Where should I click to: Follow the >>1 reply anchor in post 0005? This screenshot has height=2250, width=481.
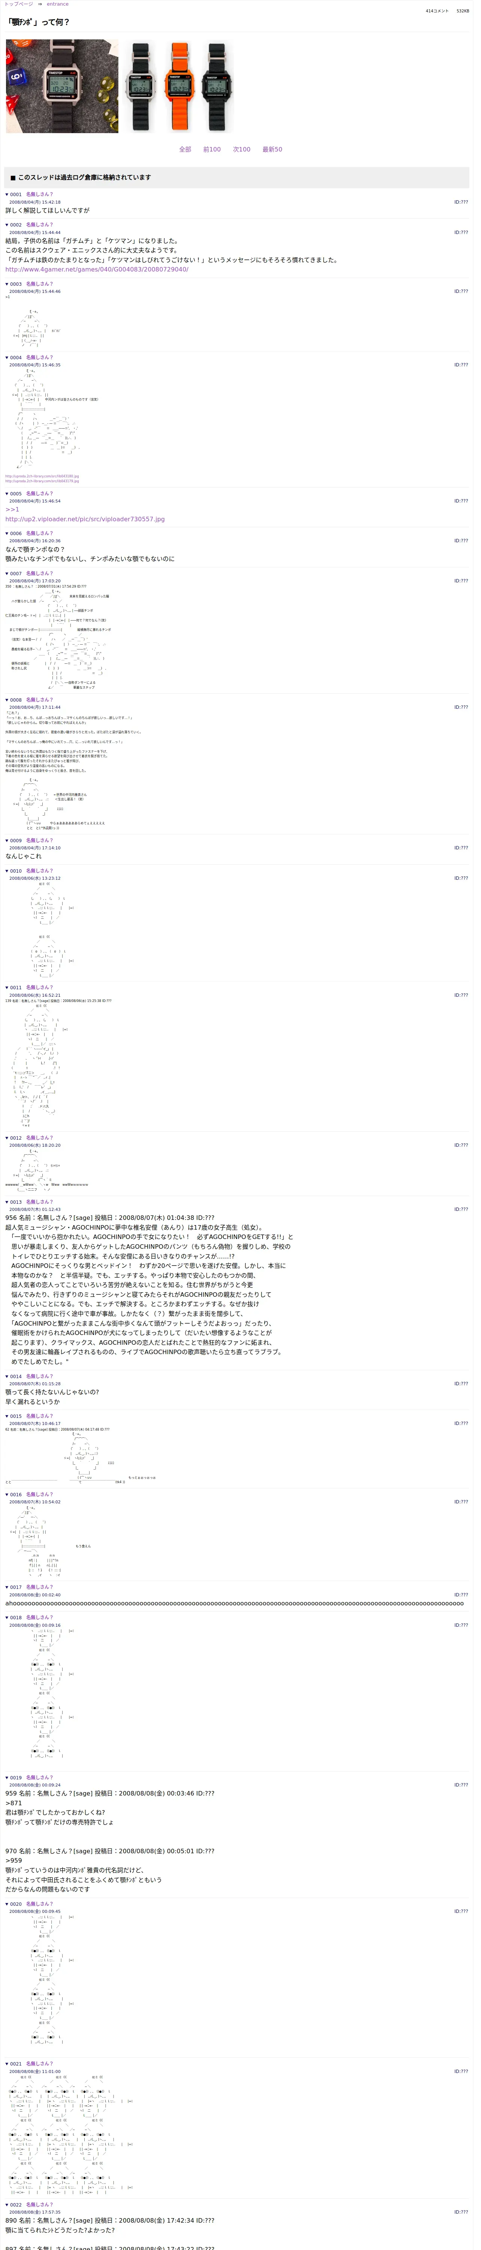tap(12, 509)
